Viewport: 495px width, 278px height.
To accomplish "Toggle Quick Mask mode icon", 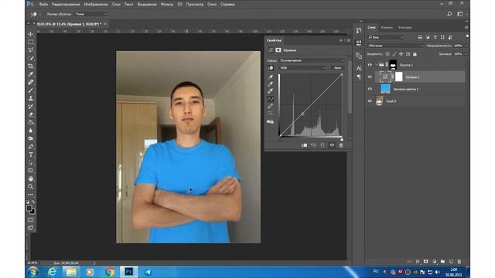I will point(31,219).
